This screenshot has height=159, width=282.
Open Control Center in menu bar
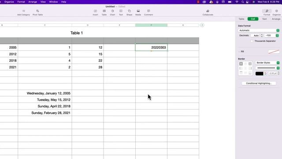248,2
